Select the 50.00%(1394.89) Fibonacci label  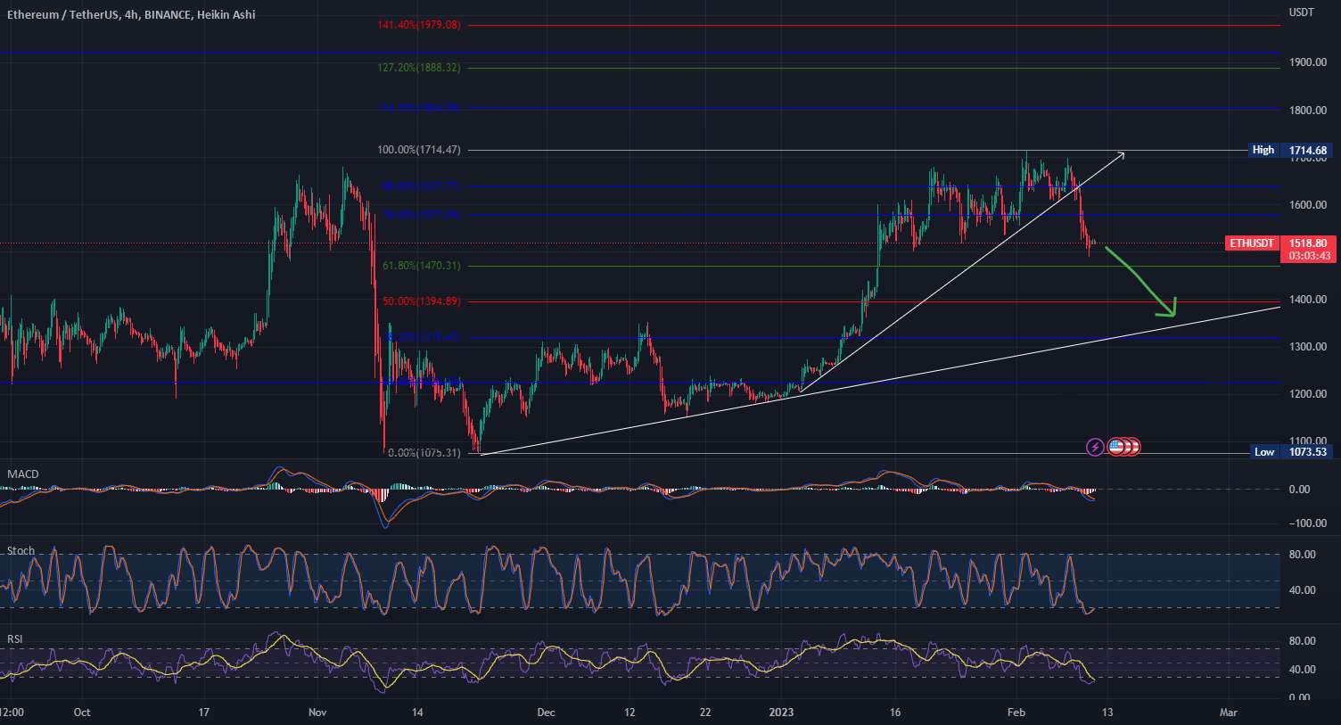(422, 301)
